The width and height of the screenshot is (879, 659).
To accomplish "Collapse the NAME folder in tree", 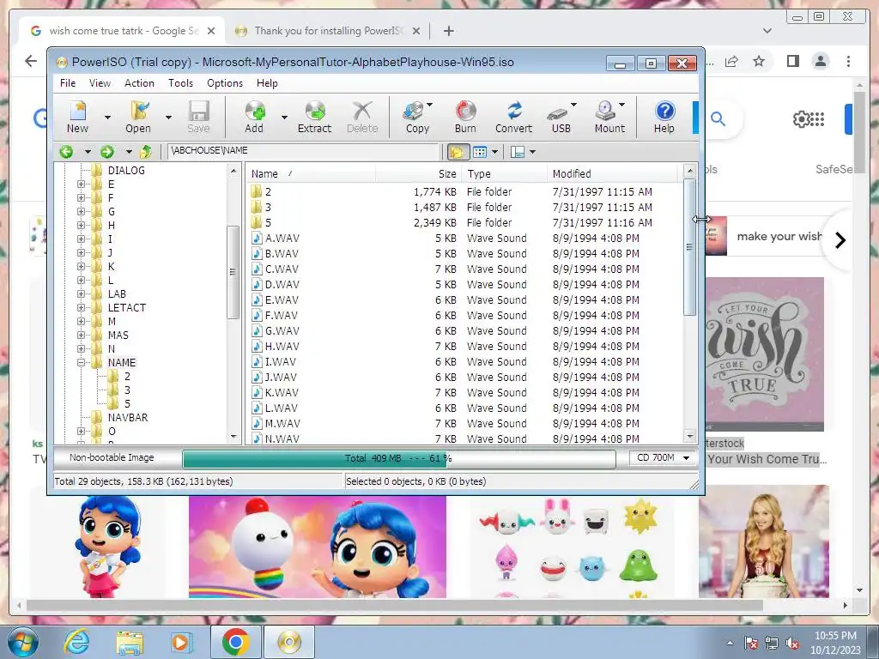I will click(82, 363).
